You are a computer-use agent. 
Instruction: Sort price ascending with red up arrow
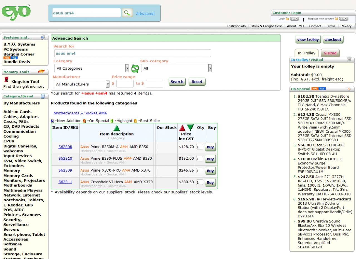point(182,128)
